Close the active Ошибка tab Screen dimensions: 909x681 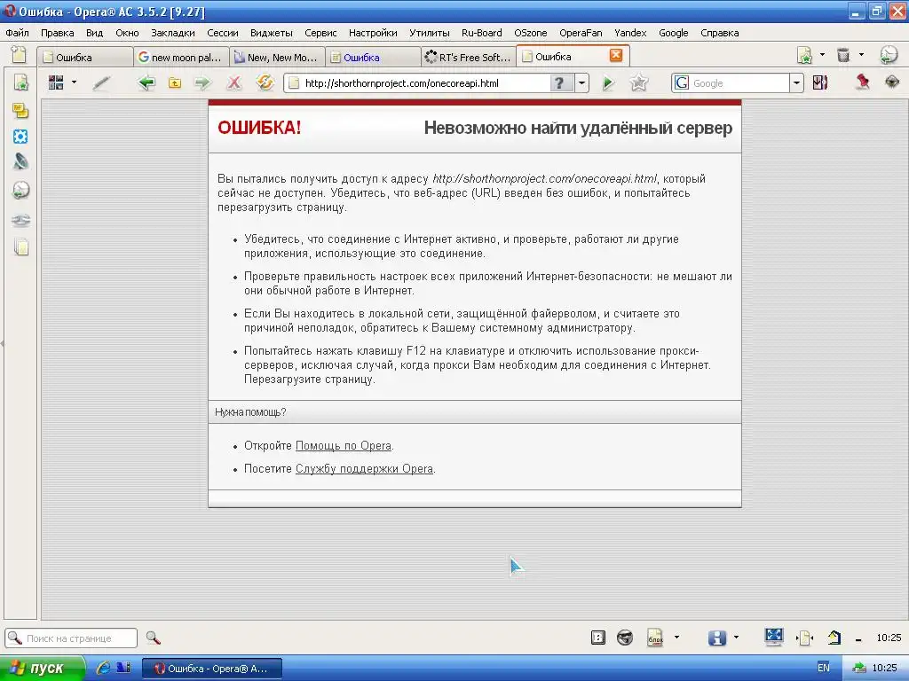click(616, 55)
